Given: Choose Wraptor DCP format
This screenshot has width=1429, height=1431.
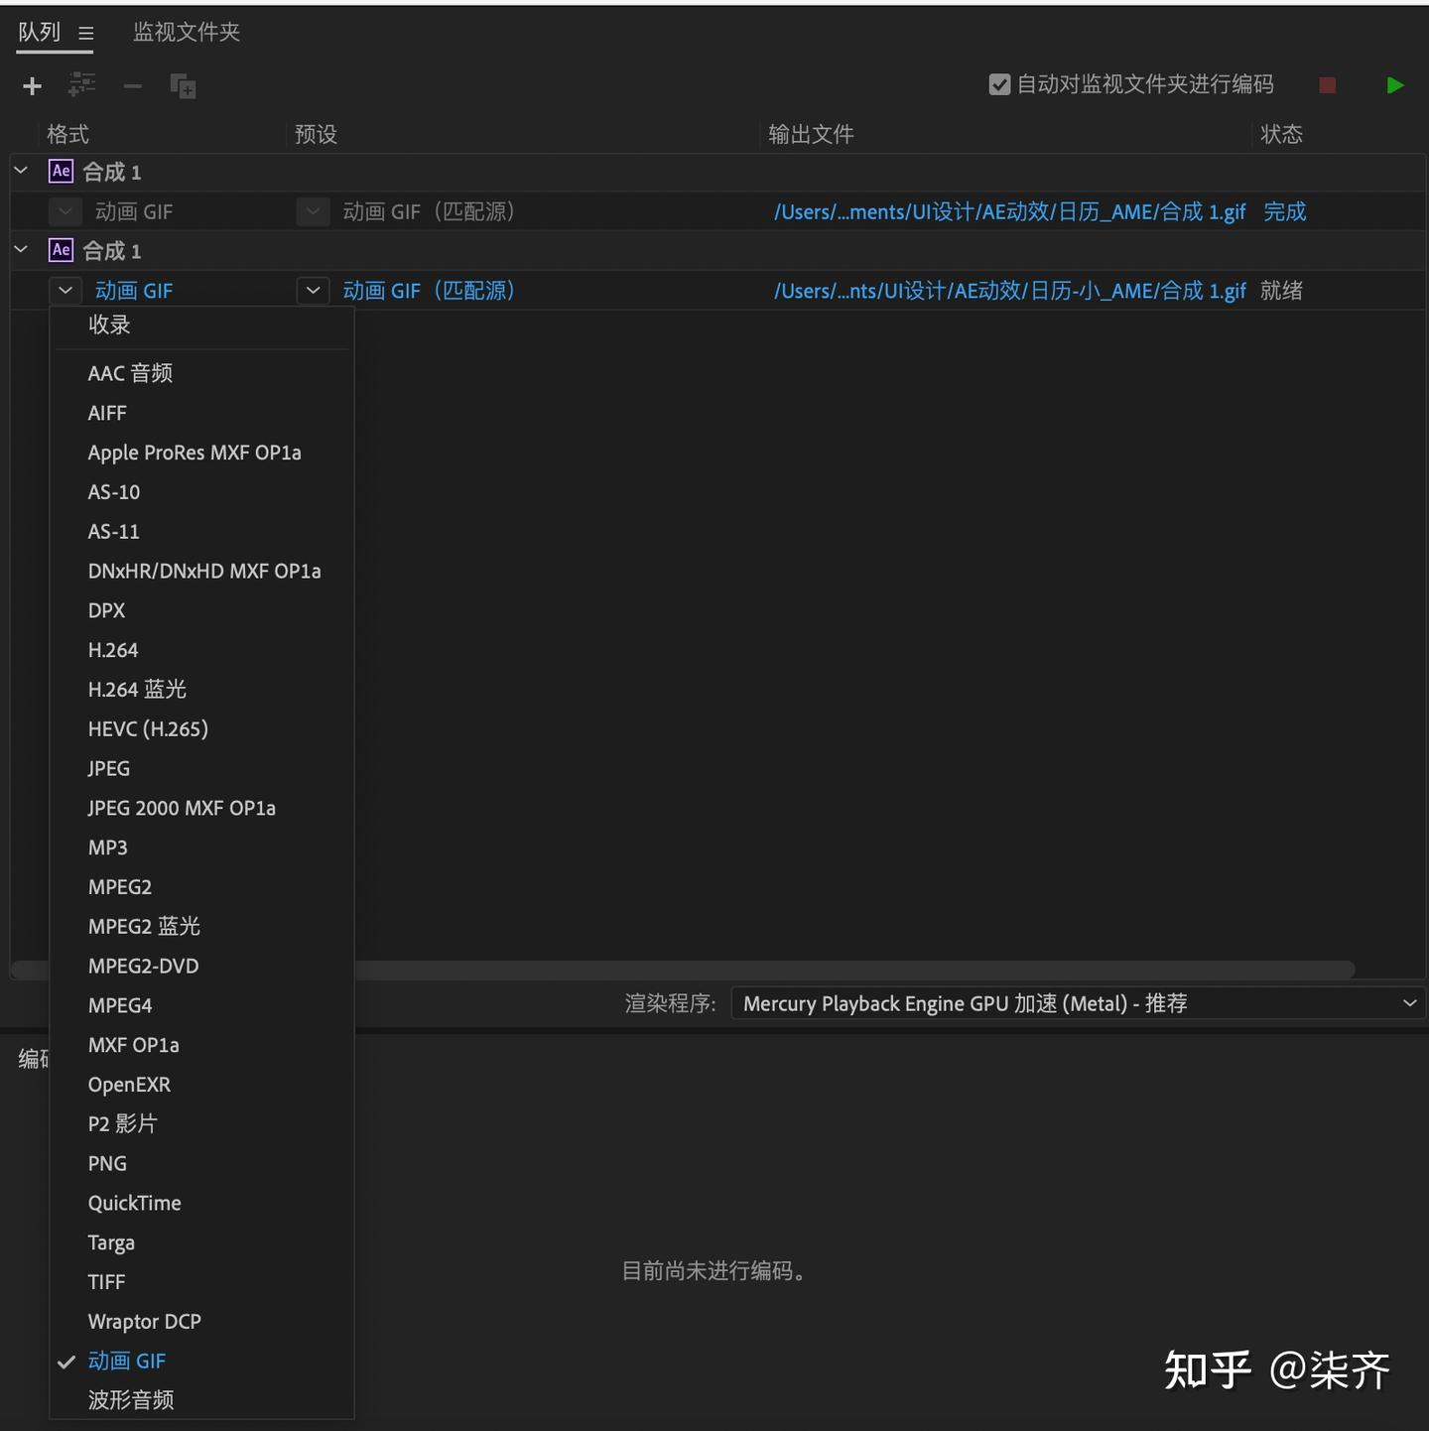Looking at the screenshot, I should coord(202,1322).
